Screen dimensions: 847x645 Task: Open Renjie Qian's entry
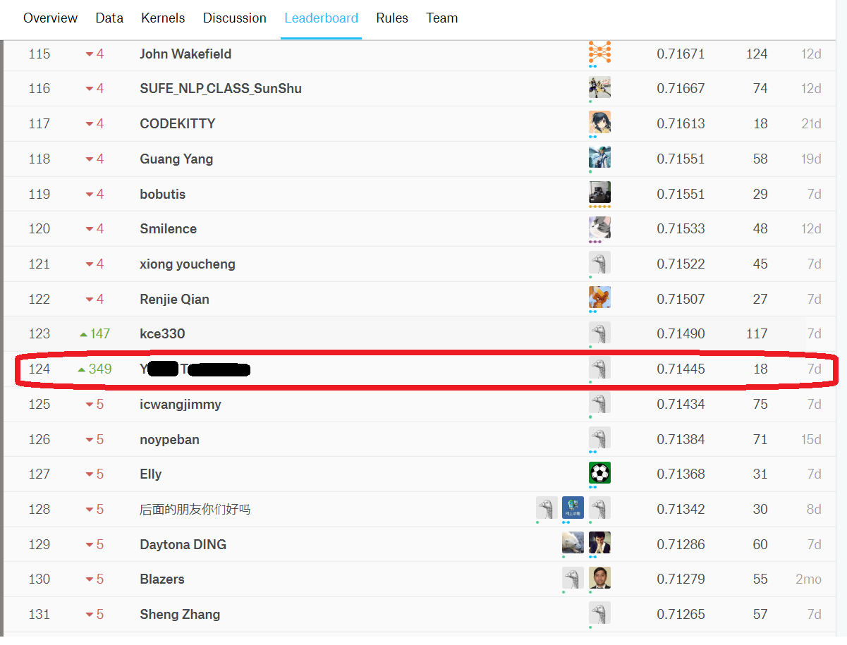[175, 299]
